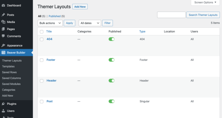
Task: Open Templates submenu item
Action: coord(8,66)
